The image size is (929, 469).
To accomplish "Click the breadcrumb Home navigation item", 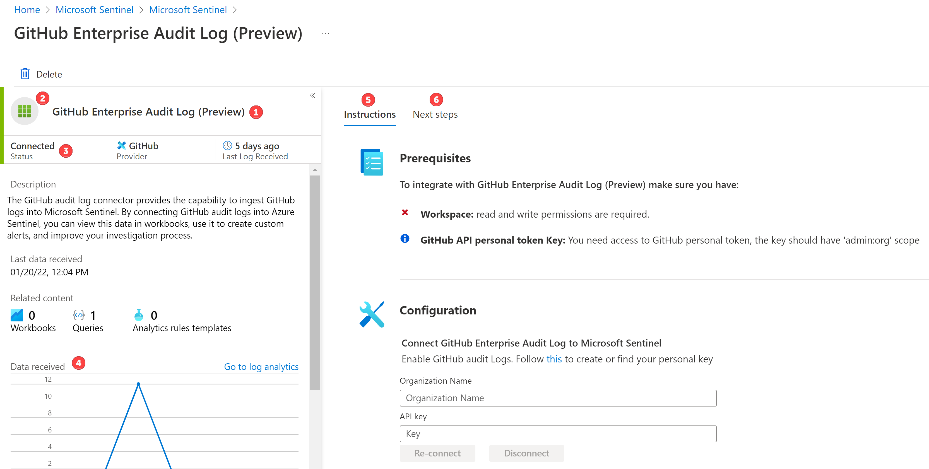I will click(26, 9).
